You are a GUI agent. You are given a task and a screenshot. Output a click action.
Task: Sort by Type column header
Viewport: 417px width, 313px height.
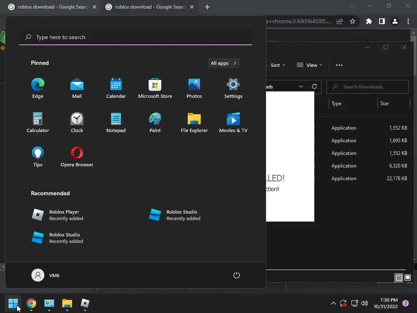point(353,104)
